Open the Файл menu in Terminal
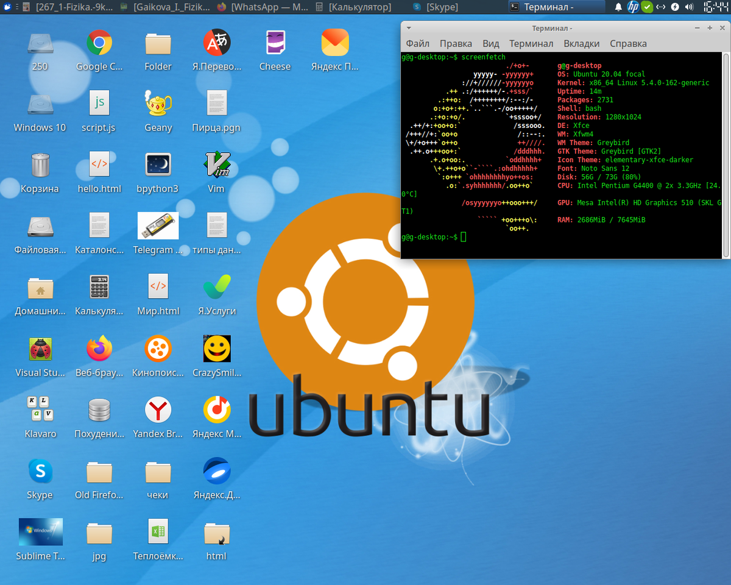This screenshot has width=731, height=585. click(417, 43)
